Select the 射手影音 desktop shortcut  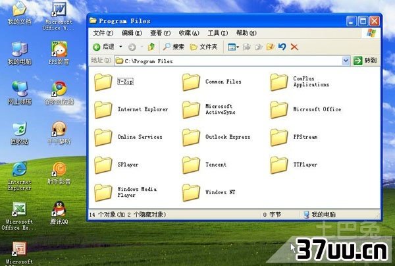point(59,173)
